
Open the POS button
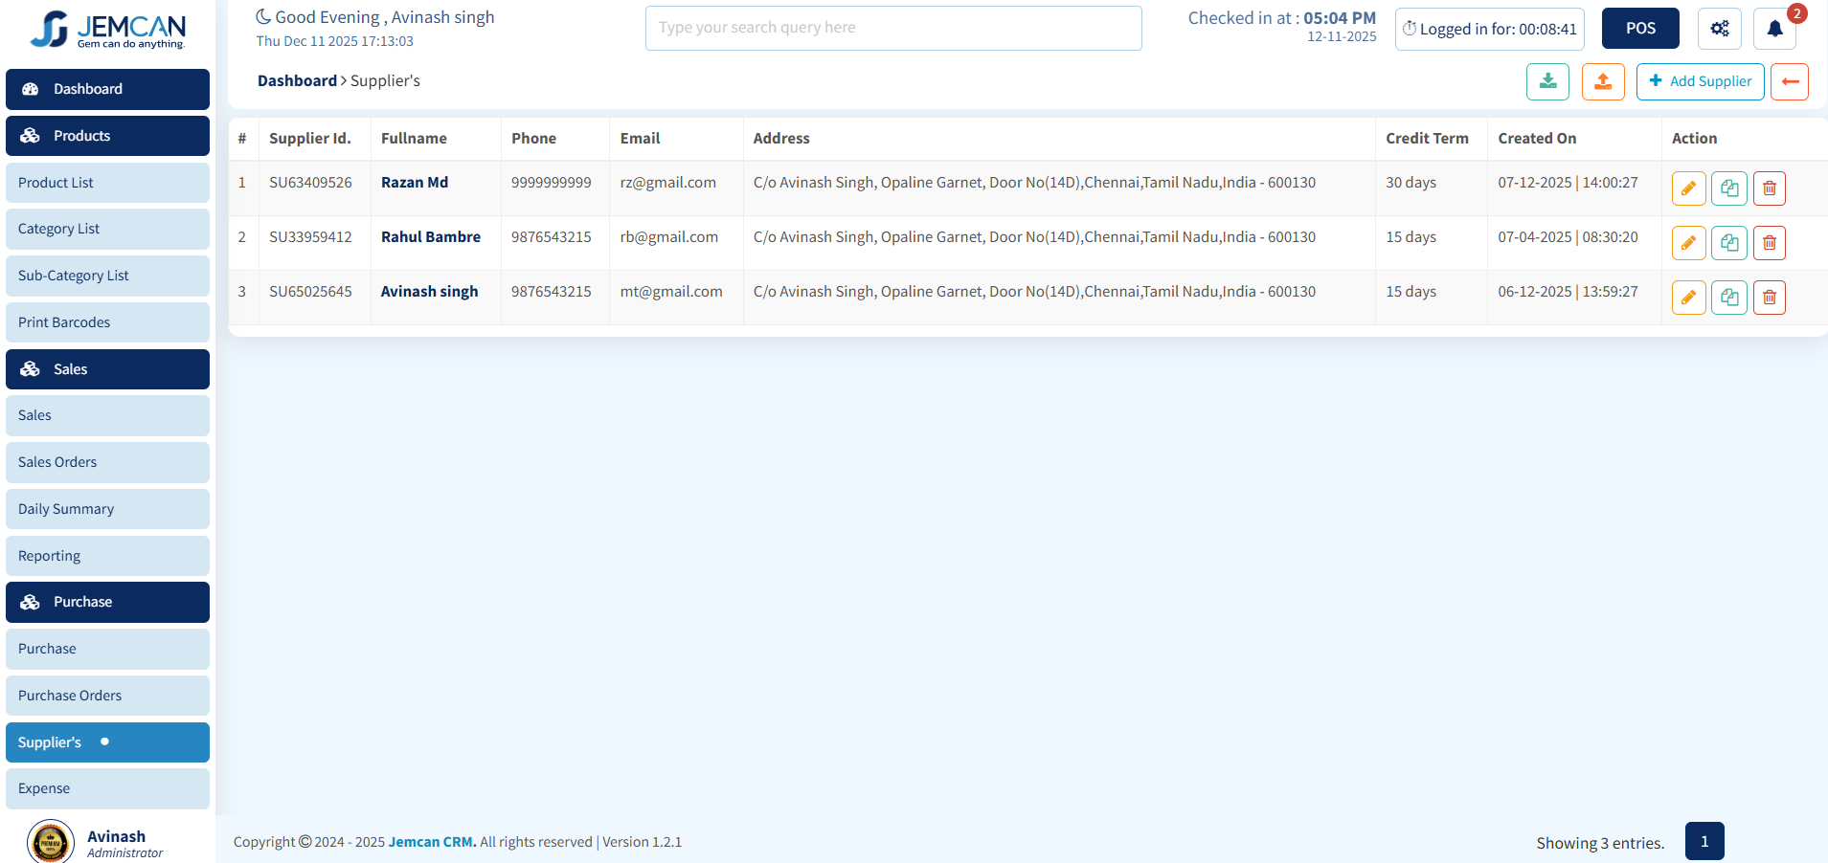pyautogui.click(x=1639, y=29)
